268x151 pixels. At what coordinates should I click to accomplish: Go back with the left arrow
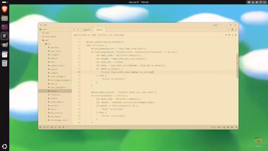[74, 30]
